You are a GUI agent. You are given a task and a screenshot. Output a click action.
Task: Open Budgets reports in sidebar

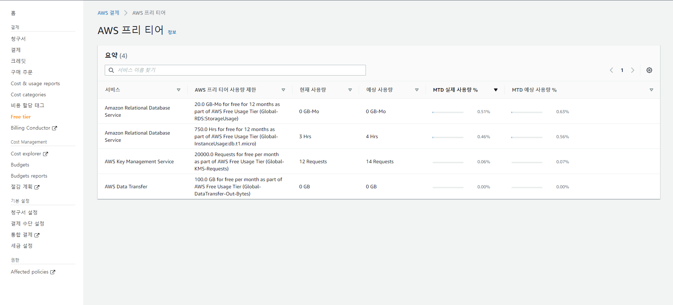pos(29,176)
